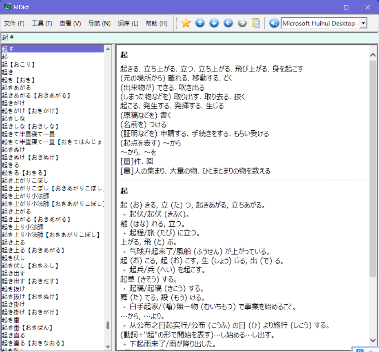
Task: Click the search input field containing 起 #
Action: (189, 37)
